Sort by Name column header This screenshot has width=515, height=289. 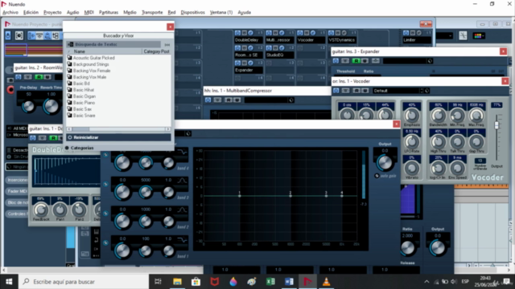pyautogui.click(x=105, y=51)
